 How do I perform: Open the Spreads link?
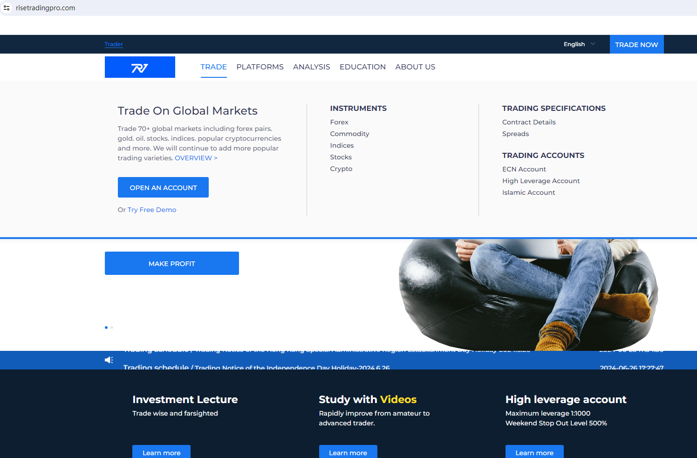tap(515, 134)
